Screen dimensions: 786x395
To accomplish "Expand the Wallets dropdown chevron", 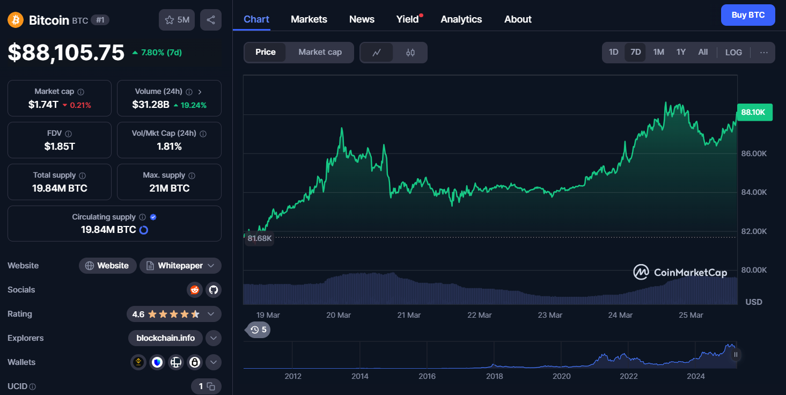I will (214, 362).
